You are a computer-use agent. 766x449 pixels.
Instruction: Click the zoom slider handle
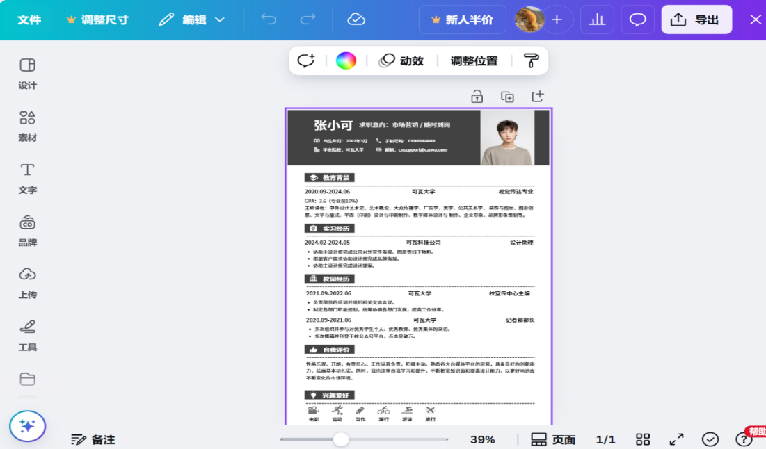pyautogui.click(x=341, y=439)
